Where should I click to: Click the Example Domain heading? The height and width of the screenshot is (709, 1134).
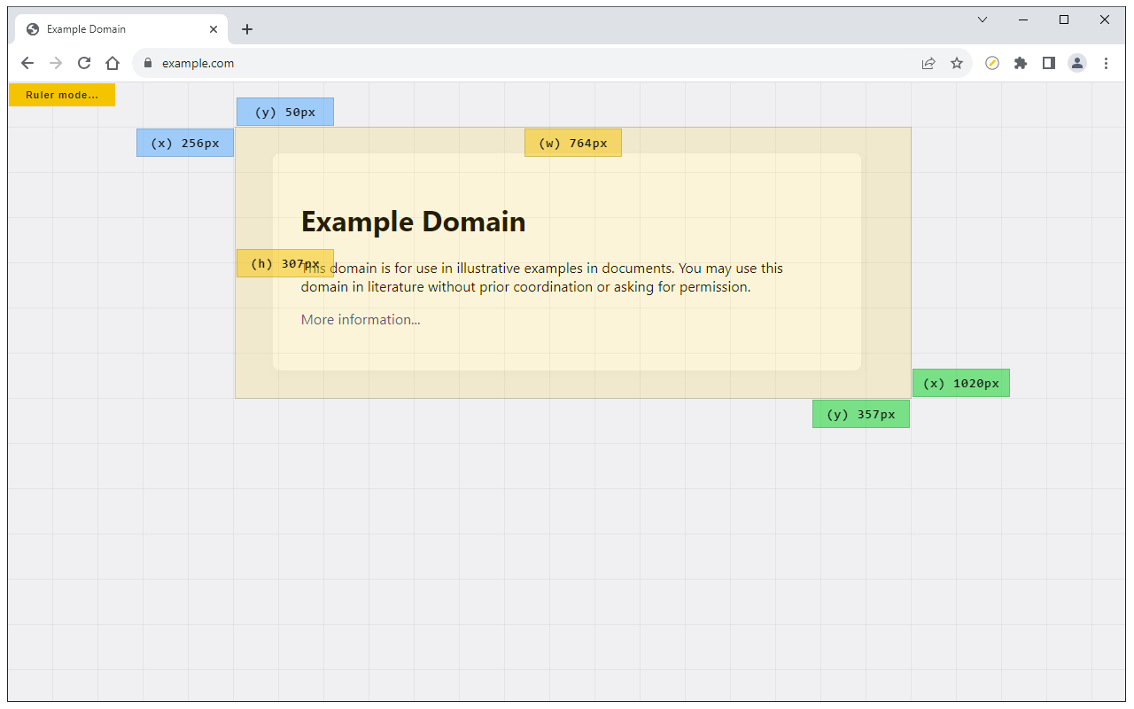coord(414,222)
